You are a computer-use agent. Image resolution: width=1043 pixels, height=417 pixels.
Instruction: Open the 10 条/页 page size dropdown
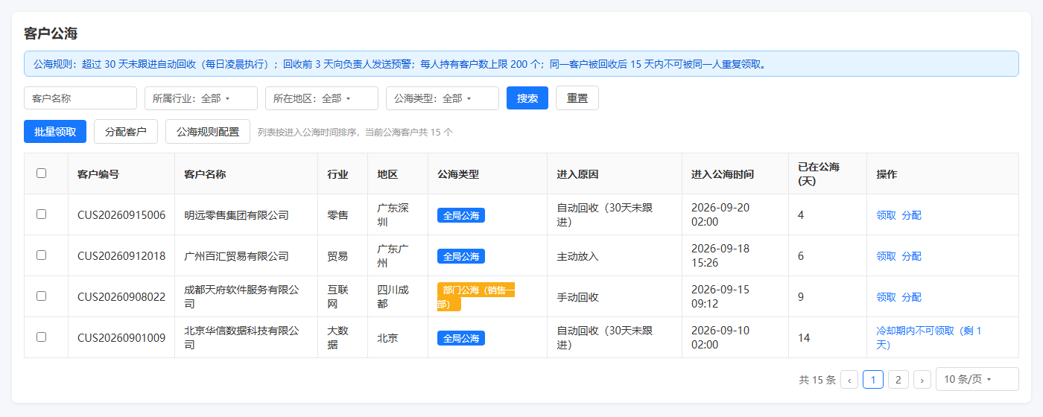coord(977,379)
